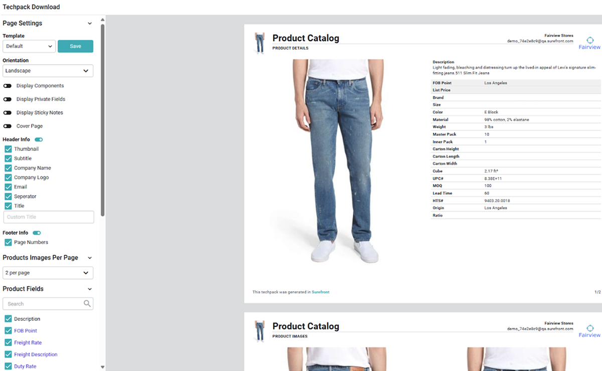Open the Orientation dropdown

click(48, 71)
